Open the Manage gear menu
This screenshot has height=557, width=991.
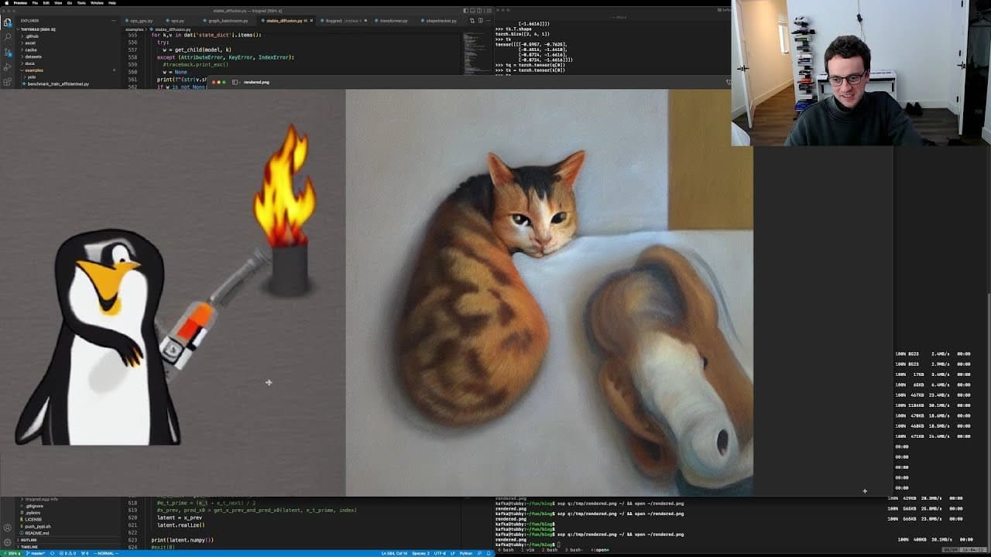point(8,542)
